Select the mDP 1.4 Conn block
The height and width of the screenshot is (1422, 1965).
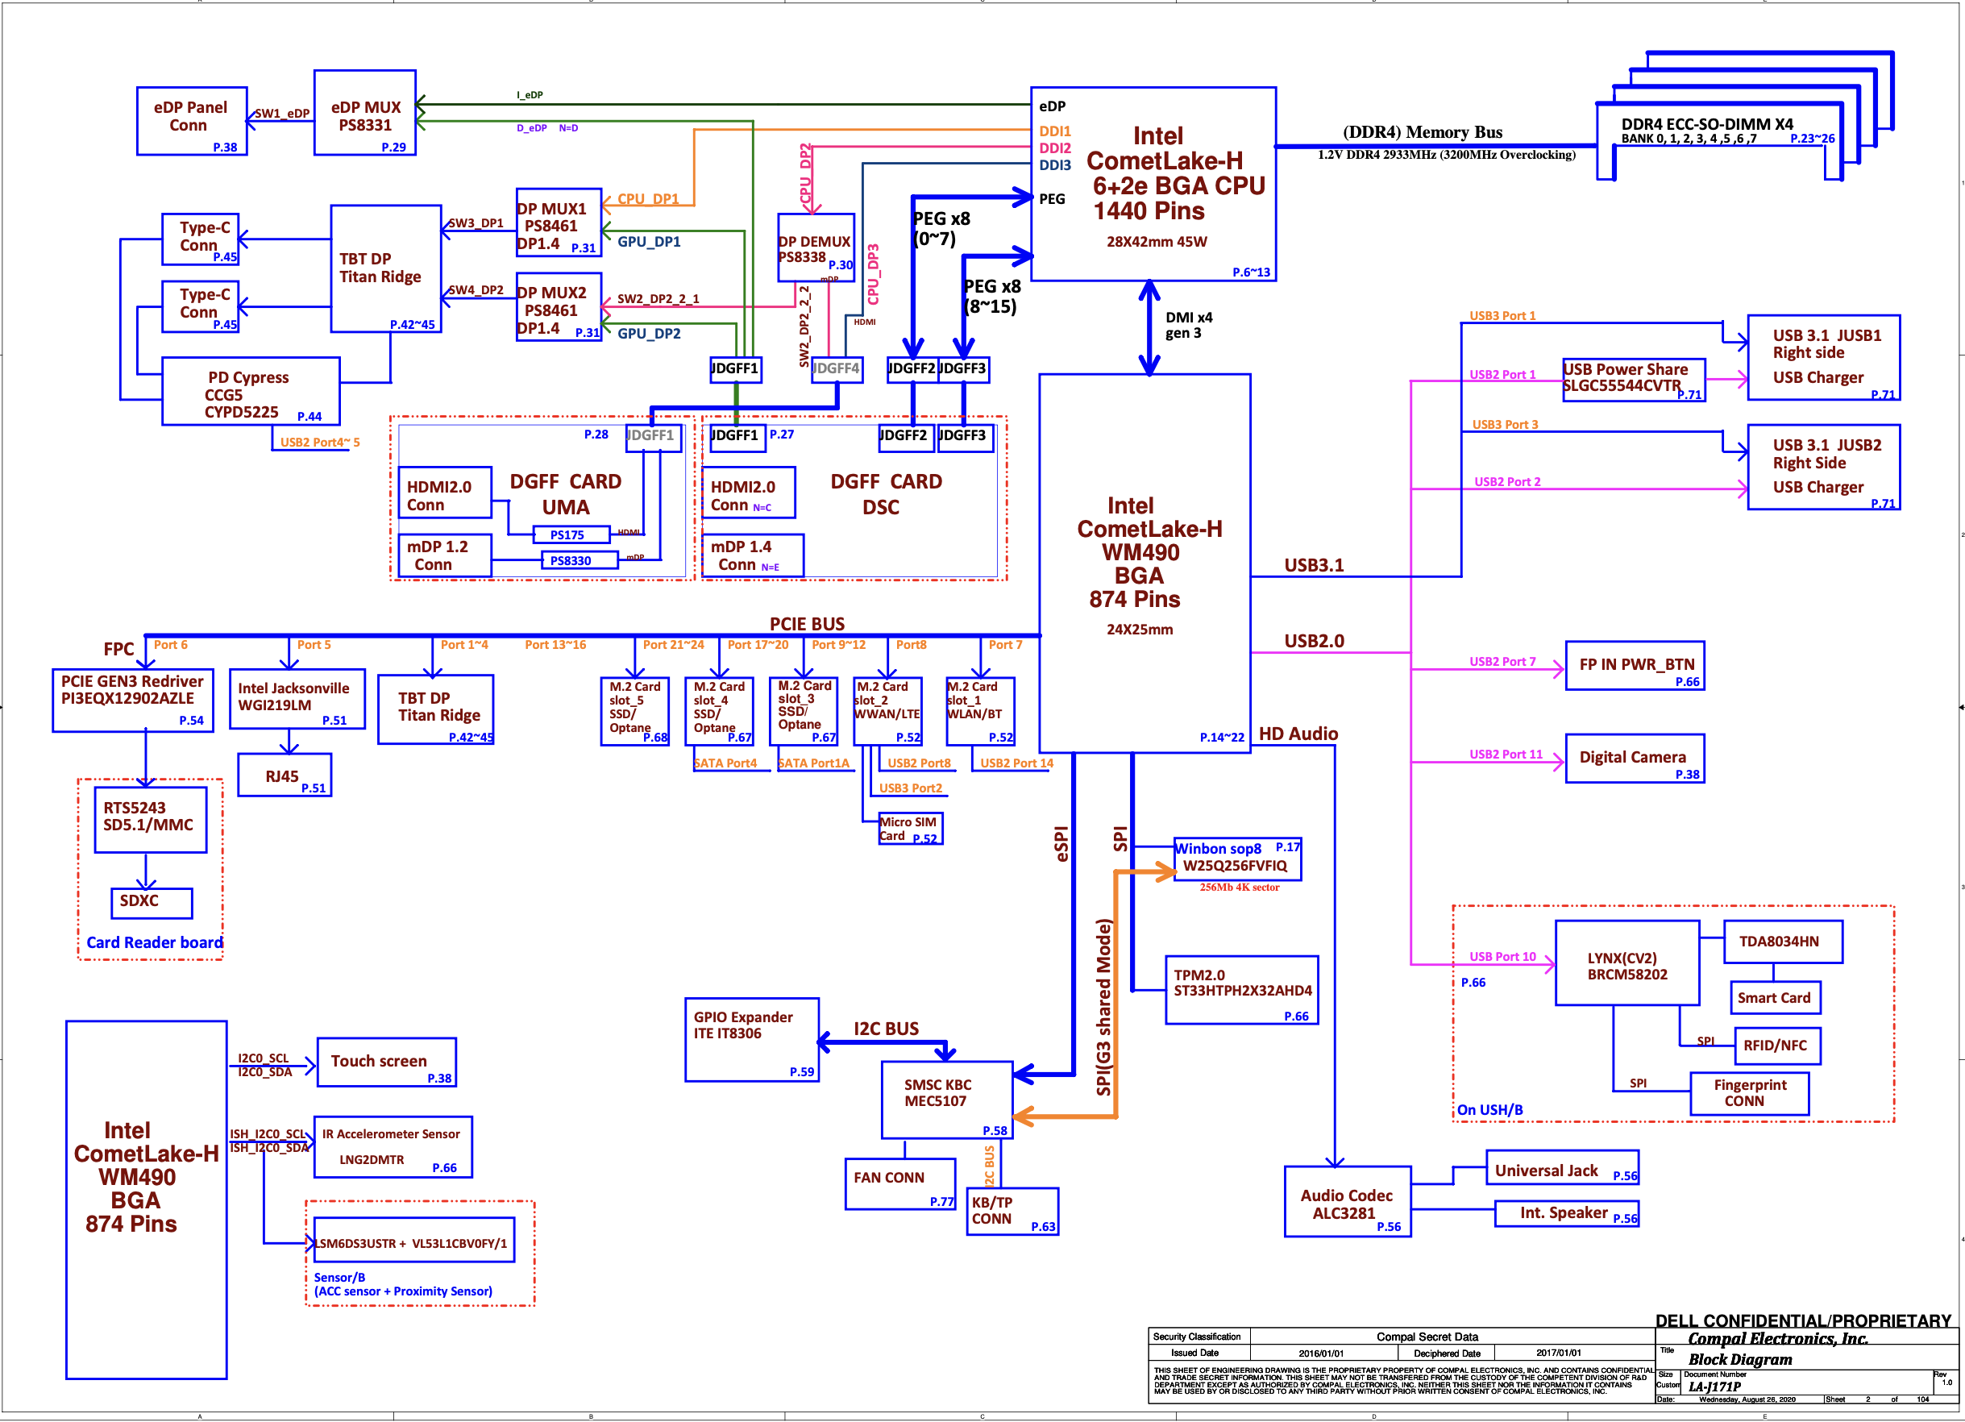(752, 555)
